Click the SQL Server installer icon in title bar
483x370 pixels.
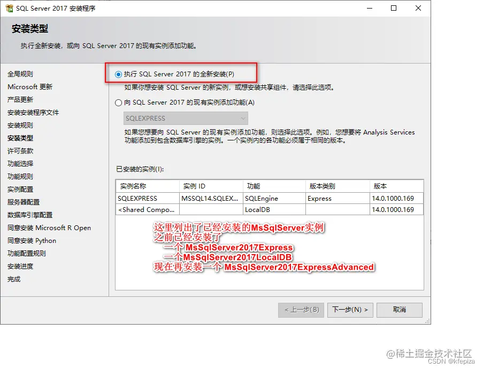(9, 7)
